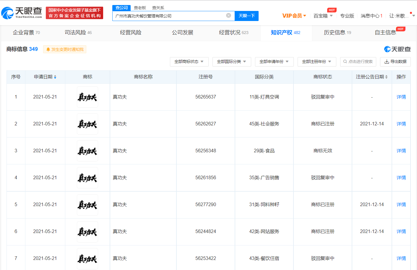Click the 45类-社会服务 classification cell
This screenshot has width=417, height=270.
coord(264,124)
